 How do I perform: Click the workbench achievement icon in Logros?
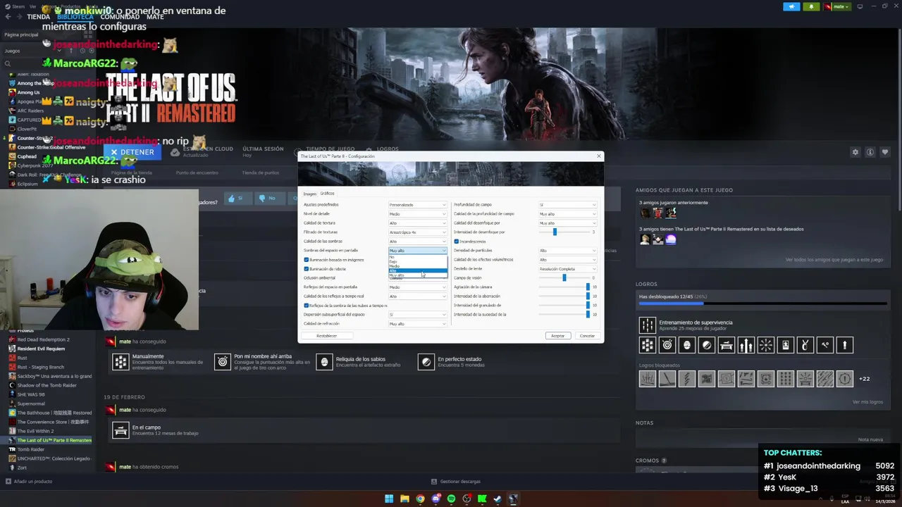(727, 345)
